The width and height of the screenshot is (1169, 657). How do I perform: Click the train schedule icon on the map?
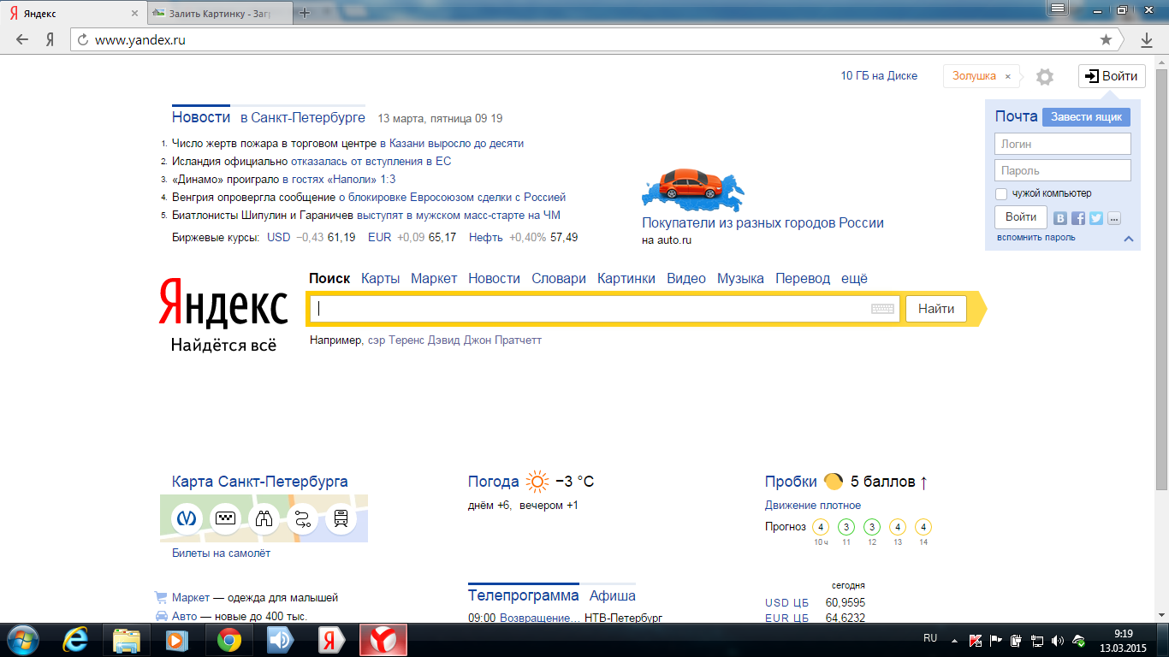click(x=341, y=518)
